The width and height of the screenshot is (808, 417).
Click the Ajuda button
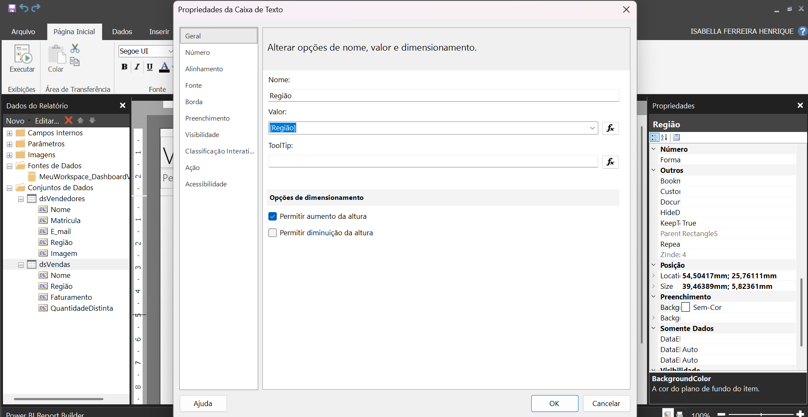point(203,404)
